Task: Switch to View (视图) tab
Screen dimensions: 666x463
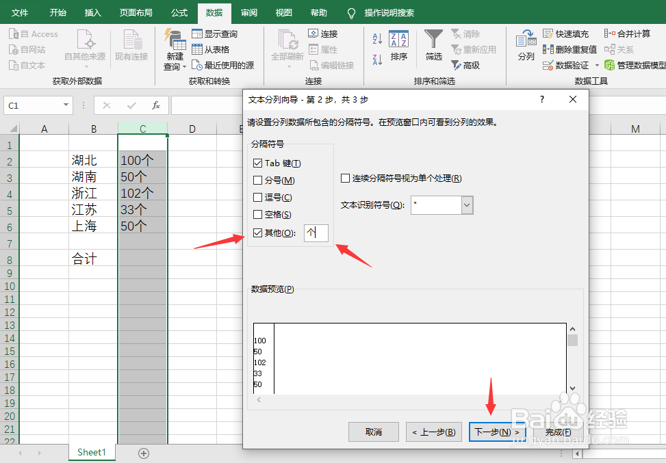Action: click(284, 13)
